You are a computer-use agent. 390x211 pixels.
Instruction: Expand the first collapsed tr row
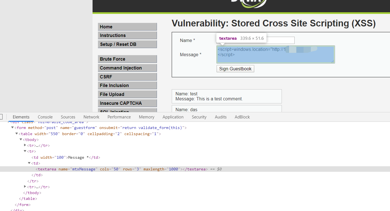pos(25,145)
